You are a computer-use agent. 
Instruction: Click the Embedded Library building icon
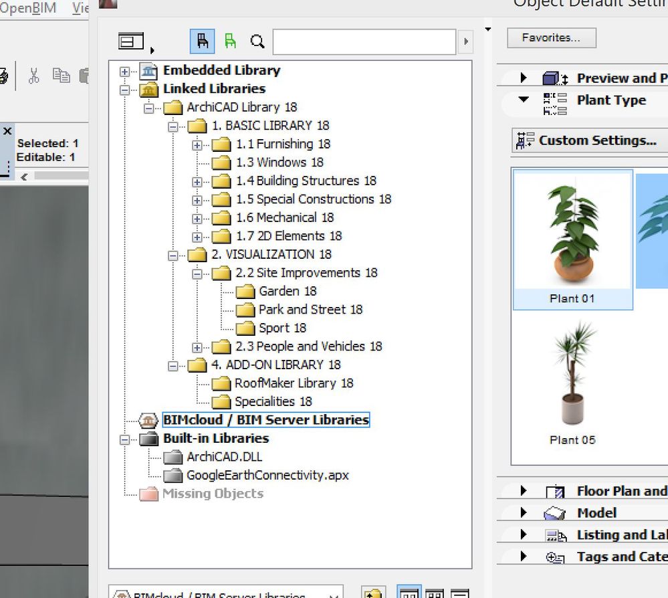(x=148, y=71)
